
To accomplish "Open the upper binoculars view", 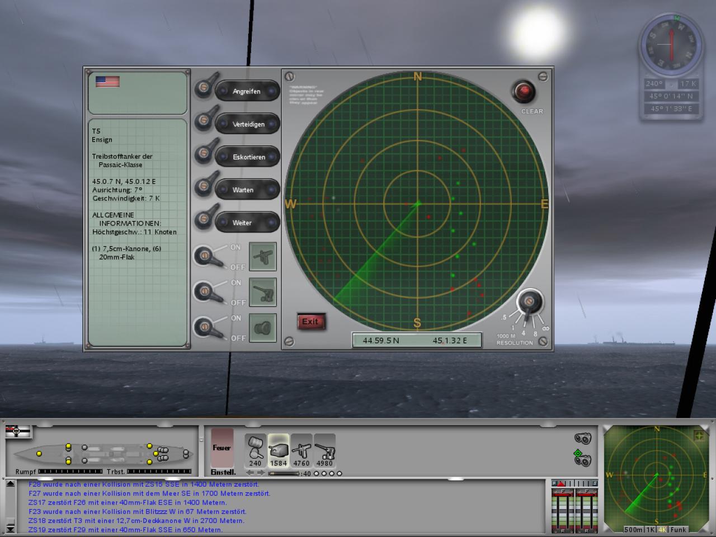I will point(582,439).
